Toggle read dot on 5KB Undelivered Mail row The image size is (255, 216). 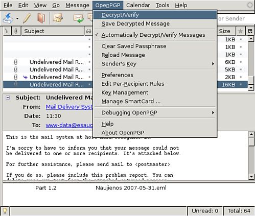(x=89, y=69)
